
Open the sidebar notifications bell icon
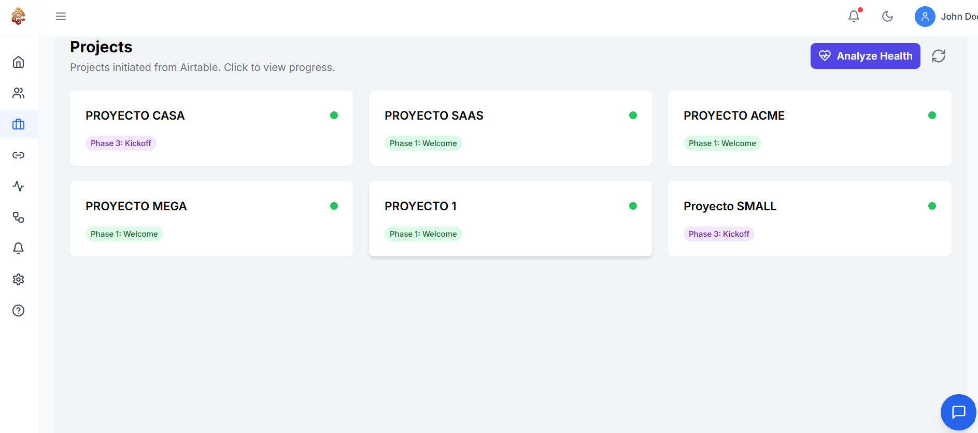tap(19, 249)
